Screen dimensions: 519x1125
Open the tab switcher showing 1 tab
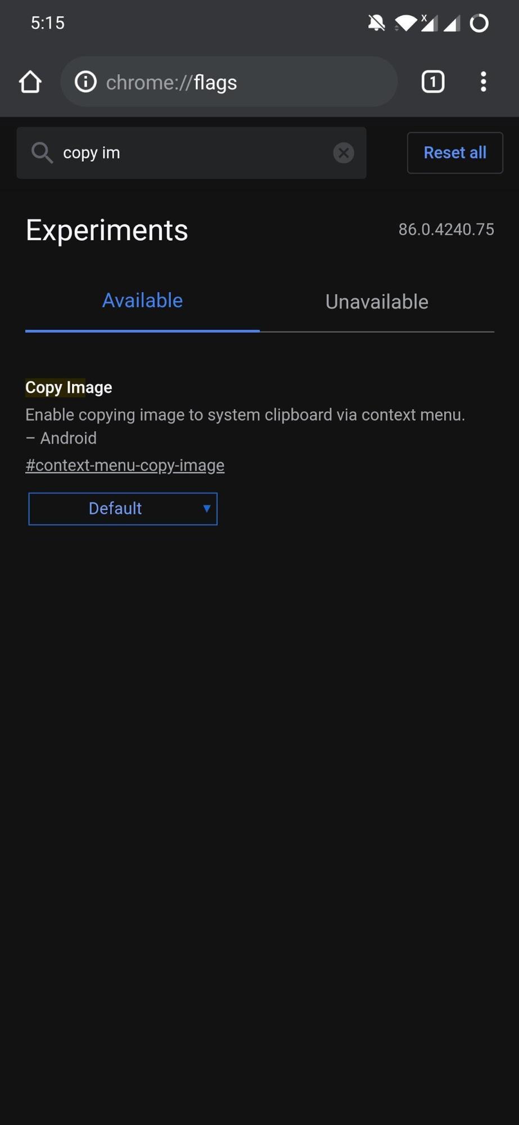[x=433, y=82]
